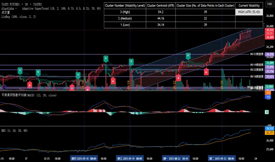Click the blue 26,532 BBI value label
Image resolution: width=275 pixels, height=162 pixels.
click(x=270, y=128)
